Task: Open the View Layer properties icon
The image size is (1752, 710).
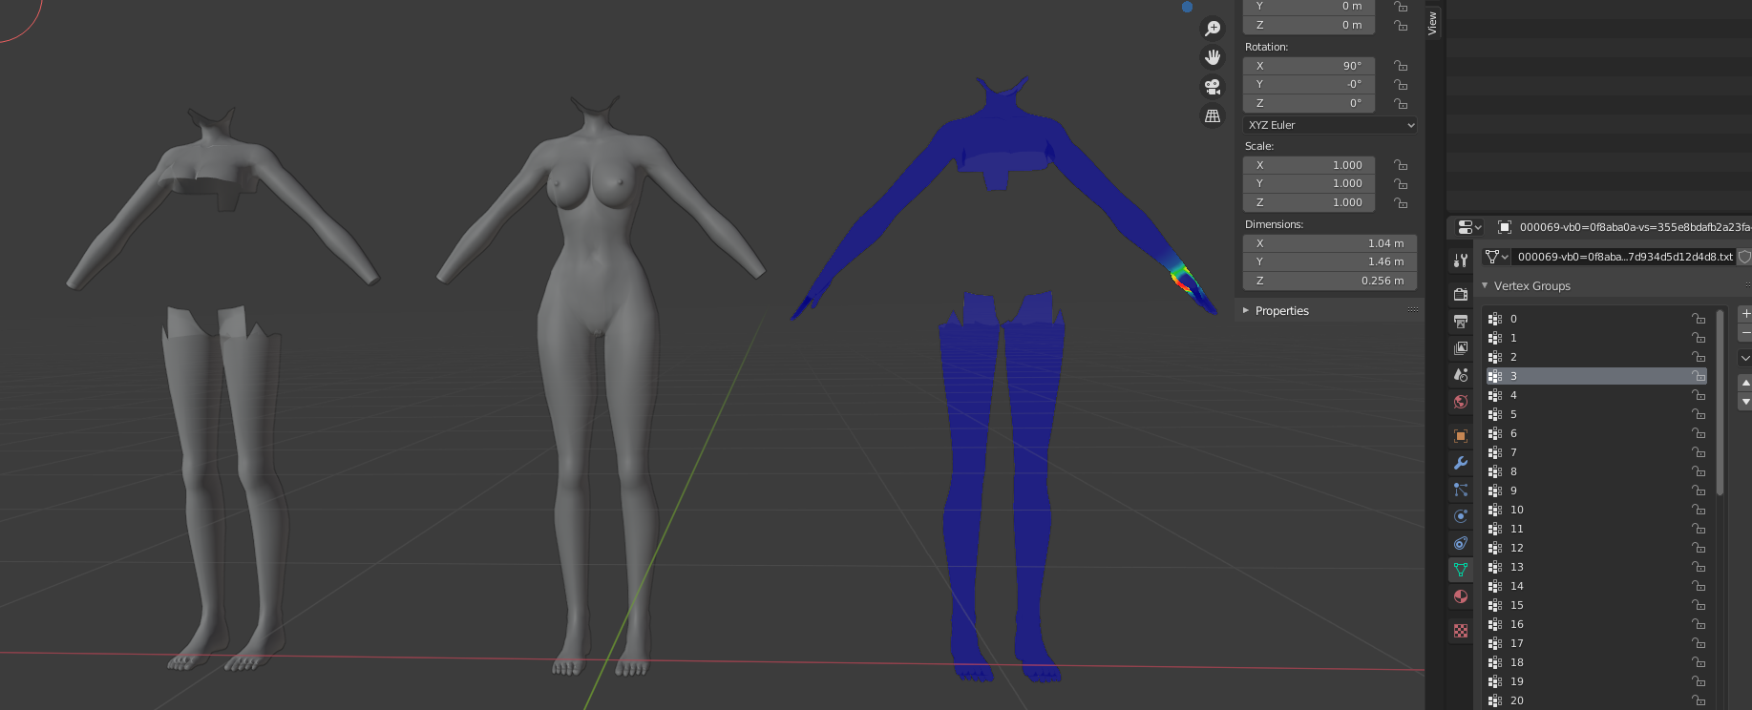Action: point(1461,348)
